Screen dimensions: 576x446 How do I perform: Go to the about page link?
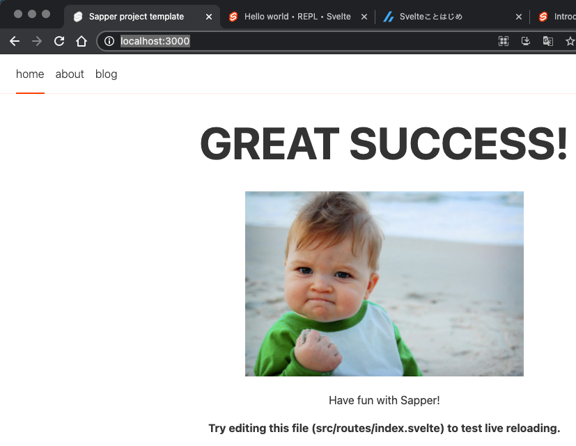coord(70,74)
